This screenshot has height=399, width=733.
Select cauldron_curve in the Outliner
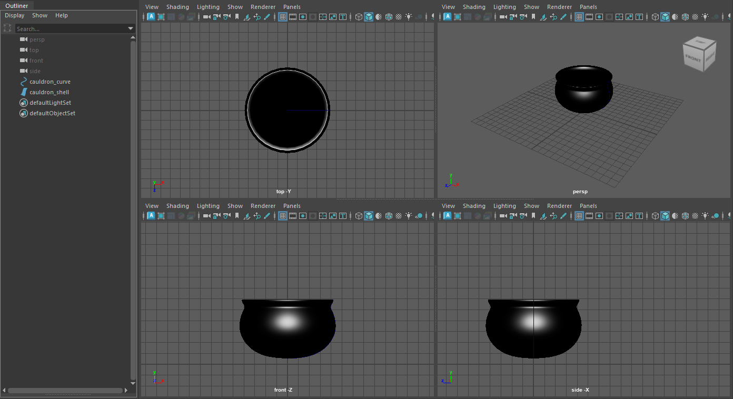49,82
